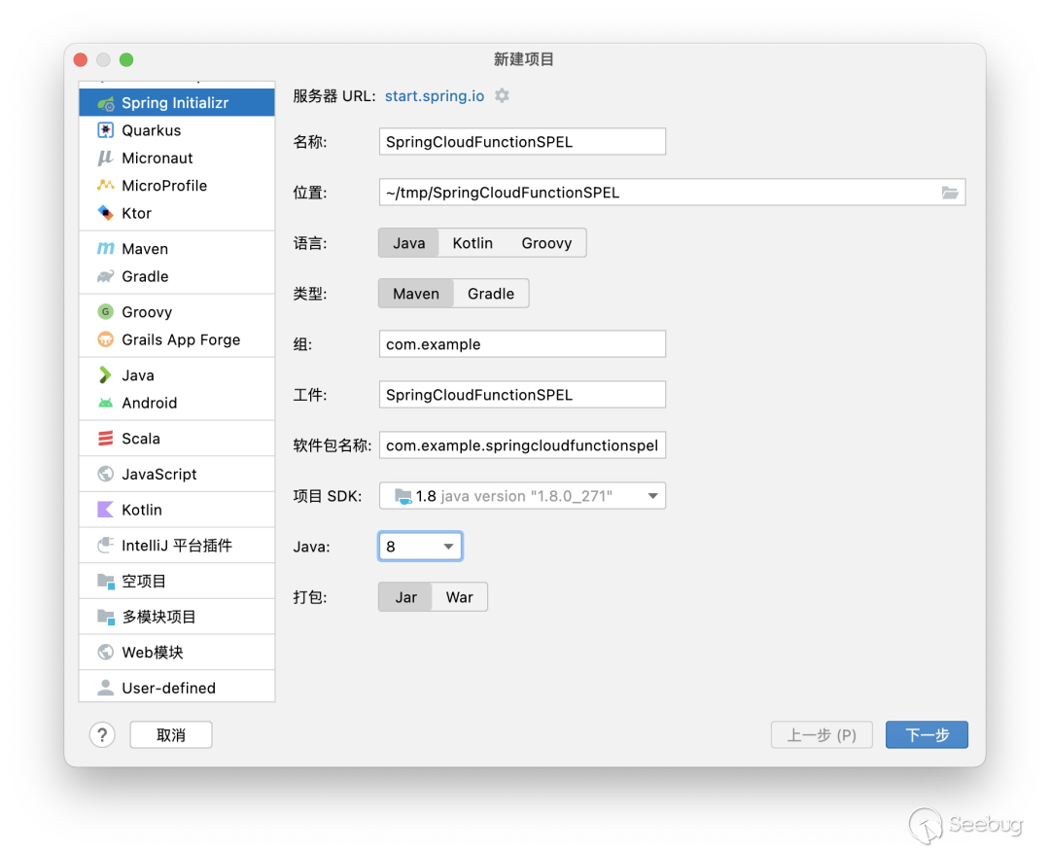
Task: Click the Gradle elephant icon
Action: coord(106,276)
